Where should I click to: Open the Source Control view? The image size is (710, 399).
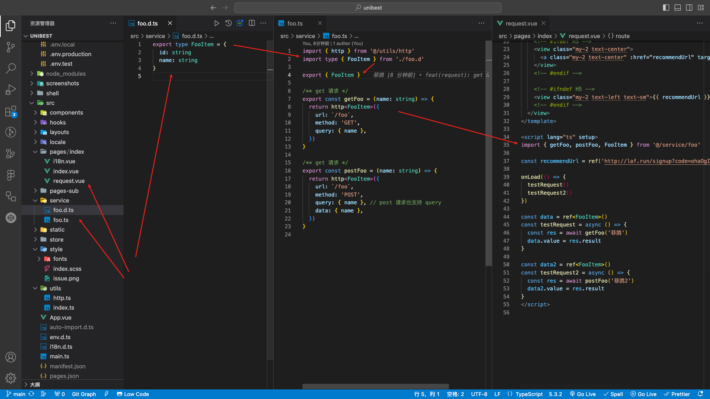(x=11, y=47)
